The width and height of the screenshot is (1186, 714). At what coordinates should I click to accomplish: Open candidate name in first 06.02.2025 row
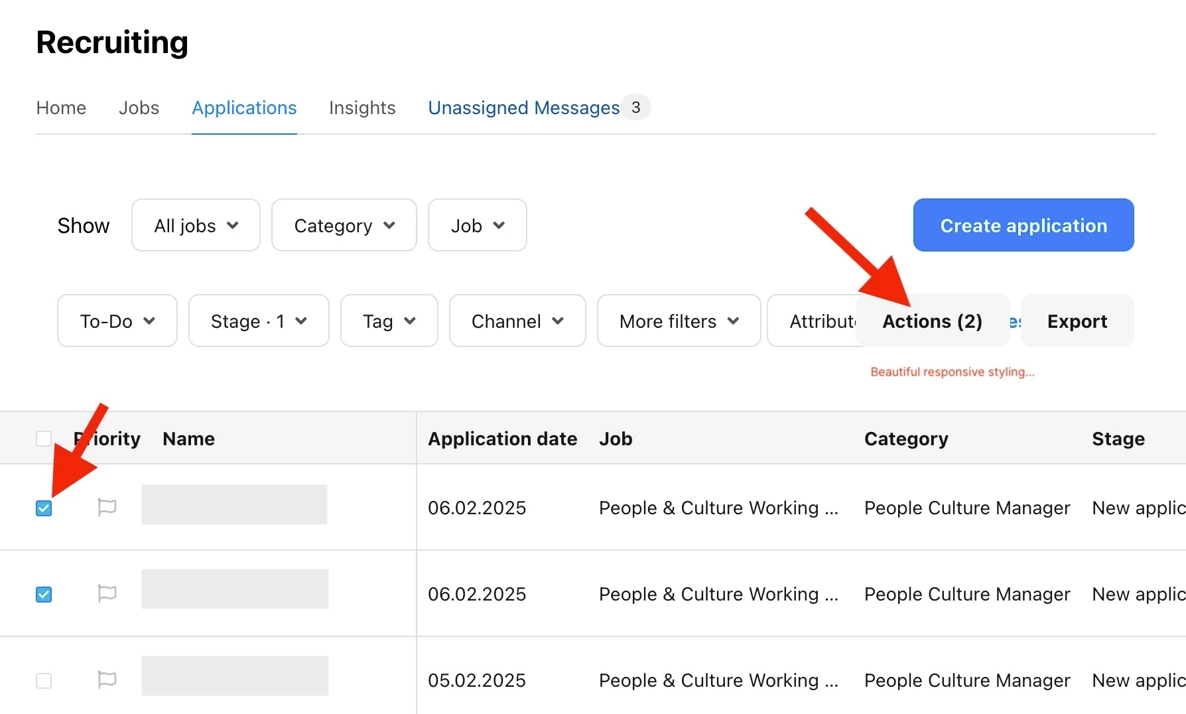click(234, 504)
